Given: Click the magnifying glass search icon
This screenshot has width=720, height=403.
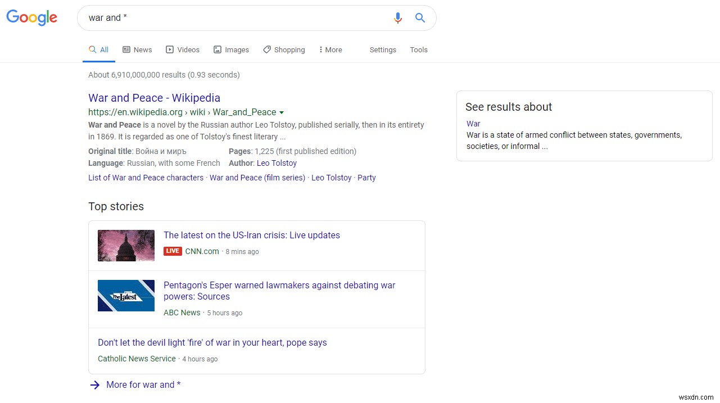Looking at the screenshot, I should (x=420, y=17).
